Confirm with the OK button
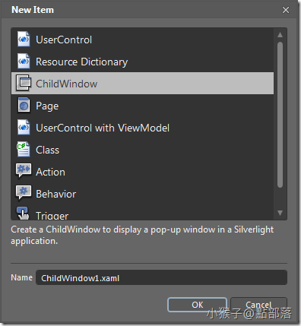 coord(197,305)
